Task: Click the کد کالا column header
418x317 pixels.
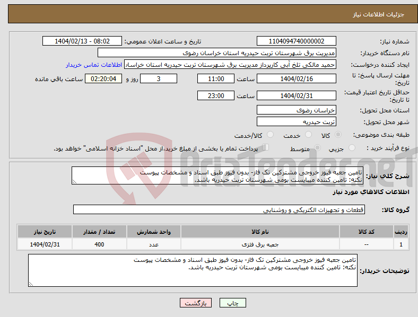Action: click(367, 232)
